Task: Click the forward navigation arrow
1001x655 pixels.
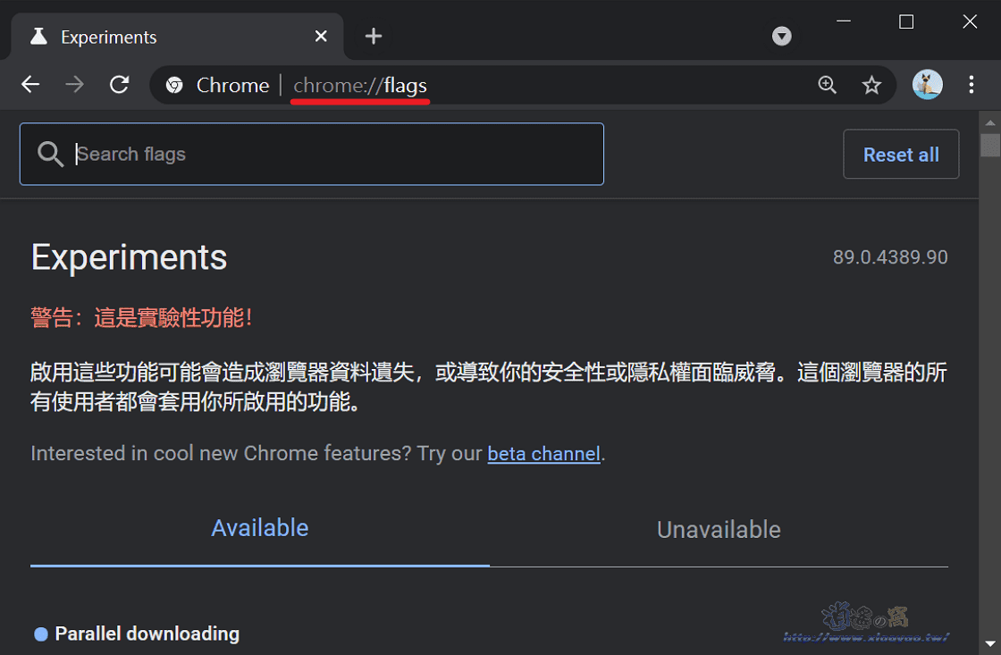Action: (75, 84)
